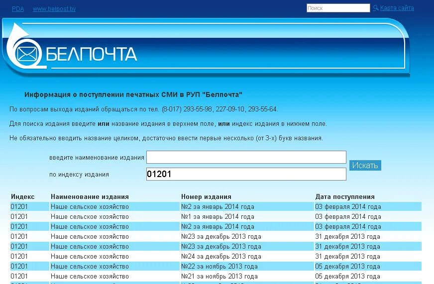Open the PDA link

point(18,9)
